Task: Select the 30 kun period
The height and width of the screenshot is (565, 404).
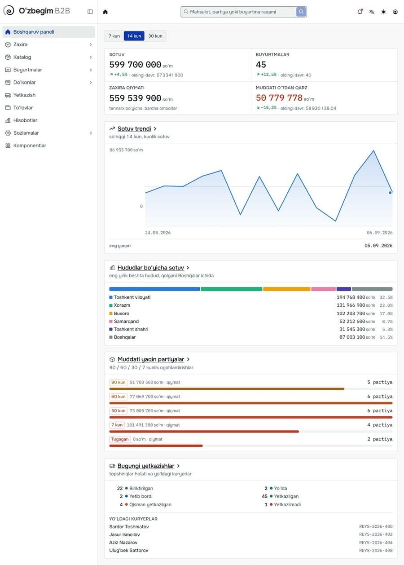Action: (155, 36)
